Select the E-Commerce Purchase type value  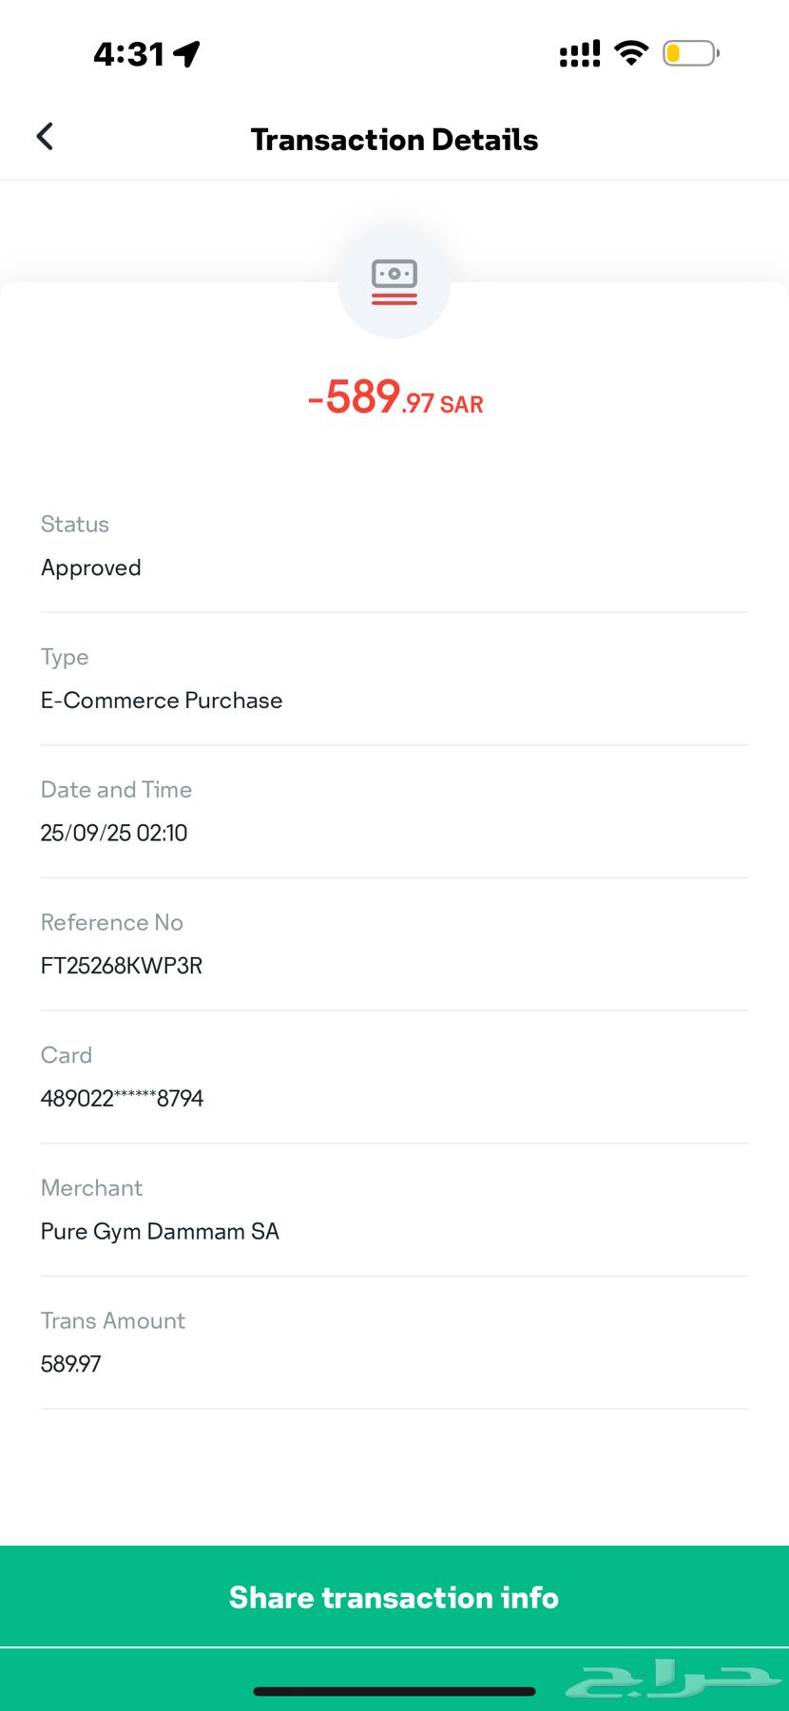162,701
